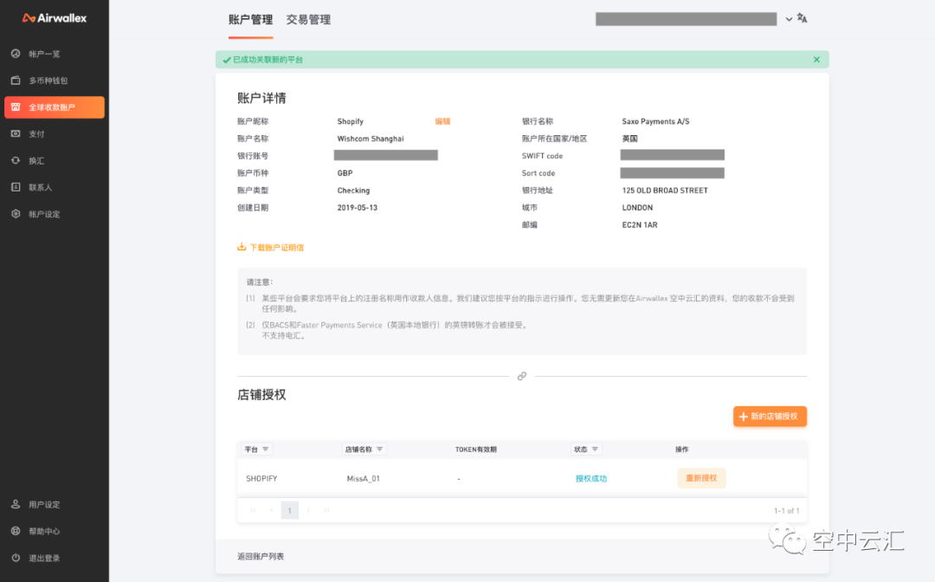Dismiss the green success notification
The height and width of the screenshot is (582, 935).
pos(816,60)
